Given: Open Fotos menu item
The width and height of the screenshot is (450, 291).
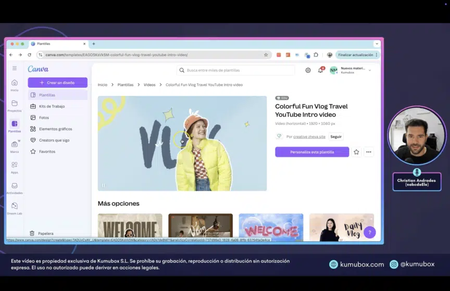Looking at the screenshot, I should coord(58,118).
